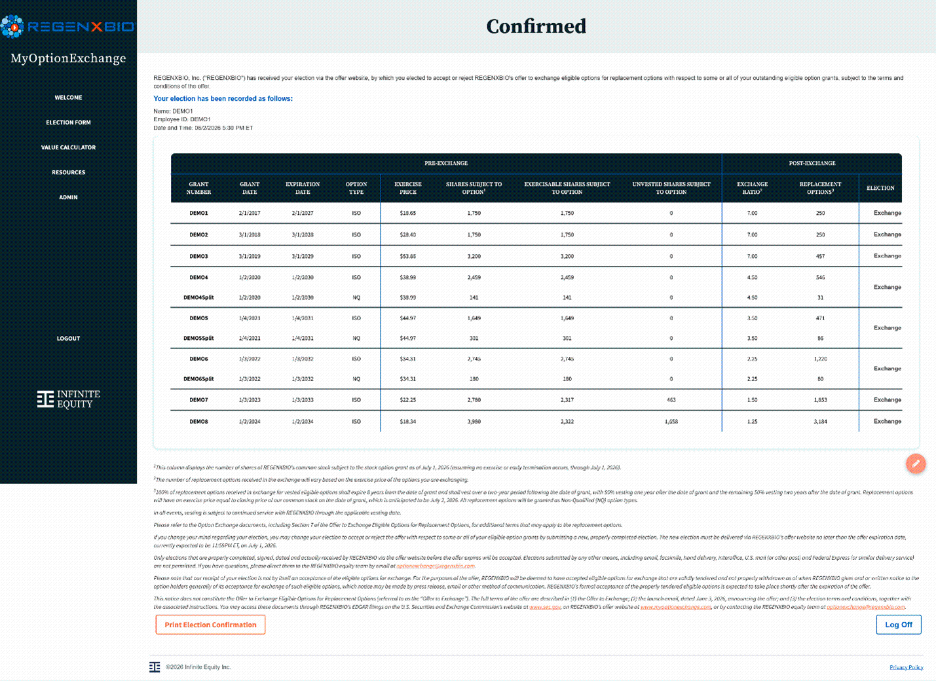
Task: Click expiration date 3/1/2028
Action: (x=303, y=235)
